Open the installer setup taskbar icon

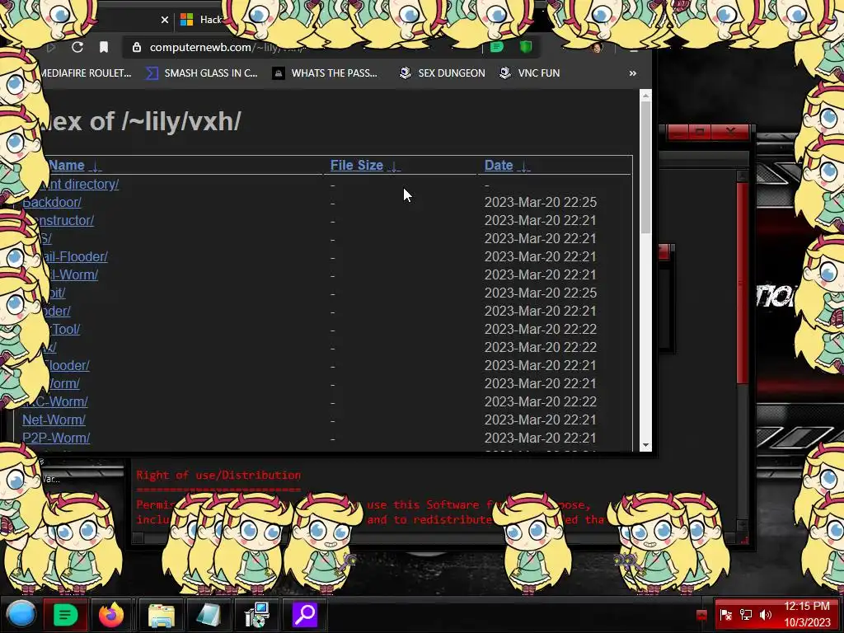tap(257, 615)
